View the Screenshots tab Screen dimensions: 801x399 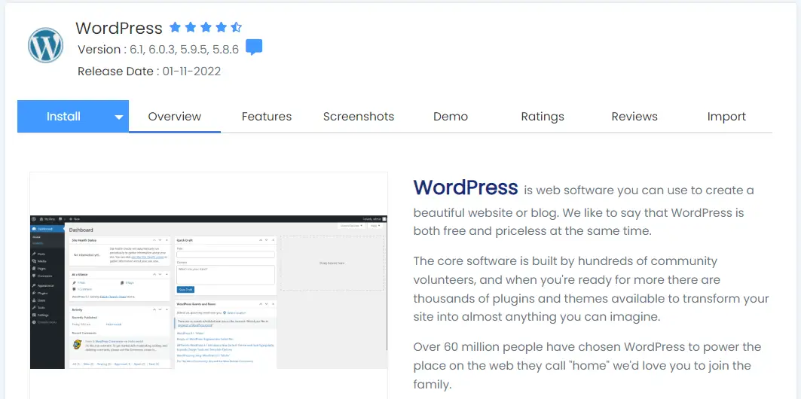click(x=359, y=117)
